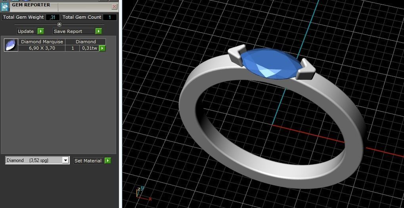Open the Diamond (3,52 spg) material dropdown
This screenshot has height=208, width=404.
pos(37,160)
